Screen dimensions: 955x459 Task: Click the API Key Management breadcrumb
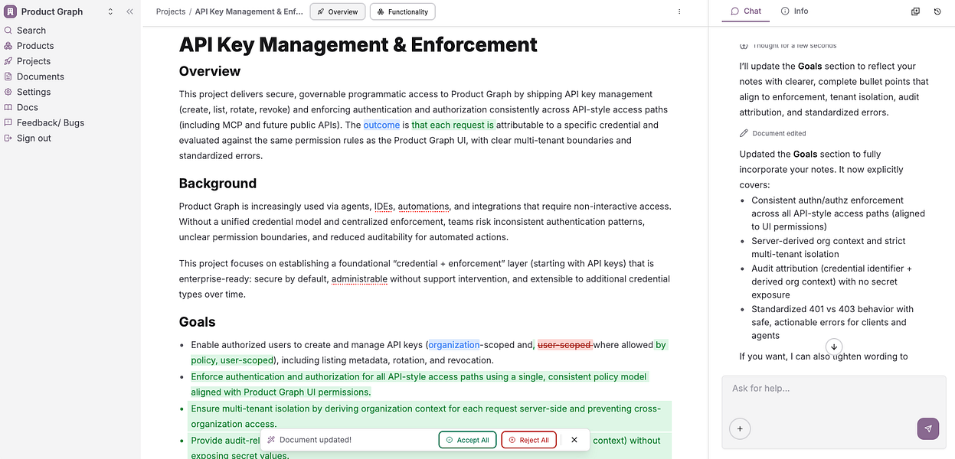coord(249,11)
